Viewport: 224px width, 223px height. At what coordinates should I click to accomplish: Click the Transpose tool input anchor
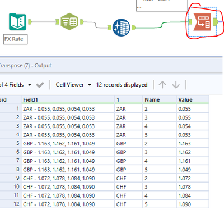[x=190, y=22]
